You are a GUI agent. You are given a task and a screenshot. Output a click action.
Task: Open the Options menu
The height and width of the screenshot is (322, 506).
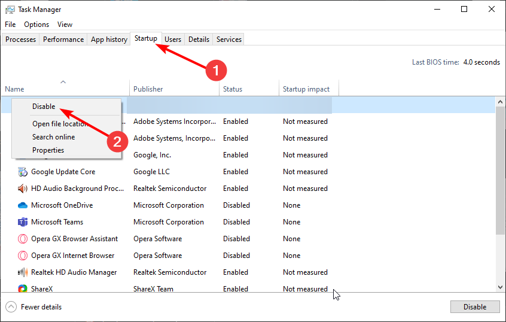coord(36,25)
